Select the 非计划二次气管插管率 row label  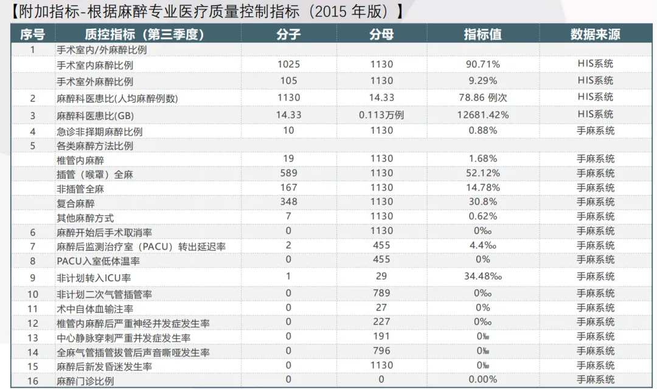click(105, 295)
